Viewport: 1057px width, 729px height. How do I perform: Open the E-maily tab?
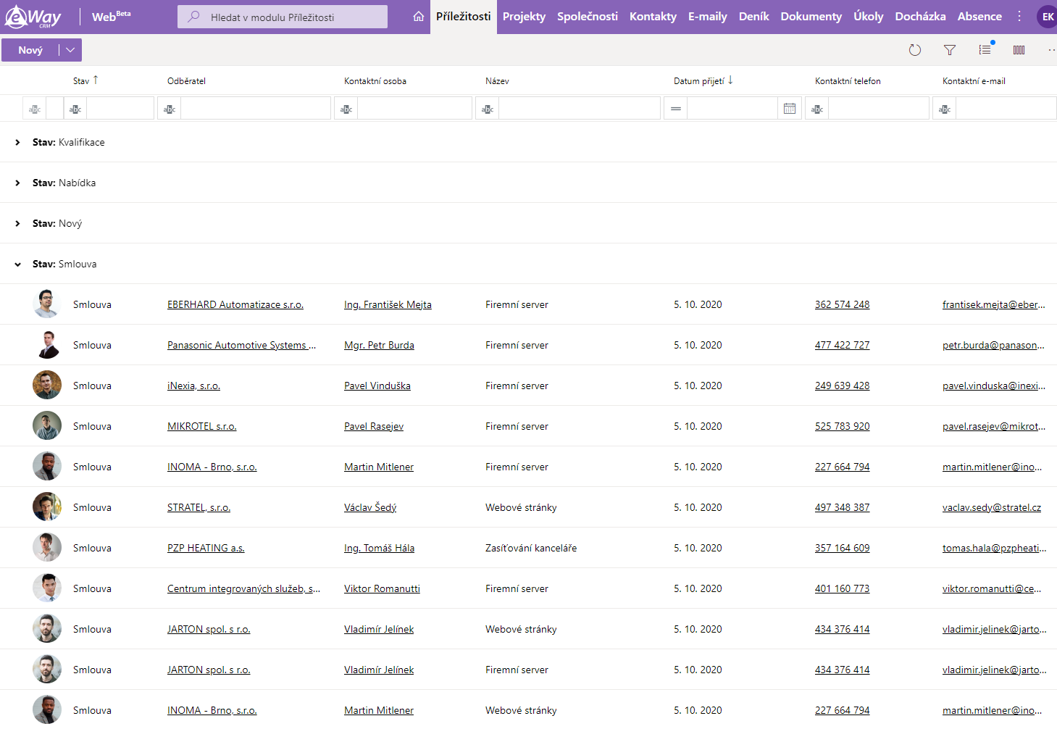[x=708, y=17]
